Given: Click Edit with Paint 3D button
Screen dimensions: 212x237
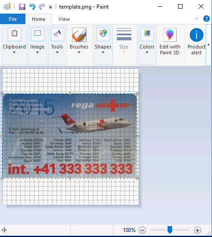Looking at the screenshot, I should (x=170, y=42).
